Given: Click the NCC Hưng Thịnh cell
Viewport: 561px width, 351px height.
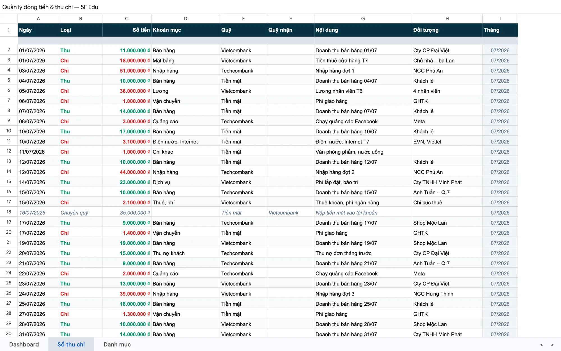Looking at the screenshot, I should point(447,294).
